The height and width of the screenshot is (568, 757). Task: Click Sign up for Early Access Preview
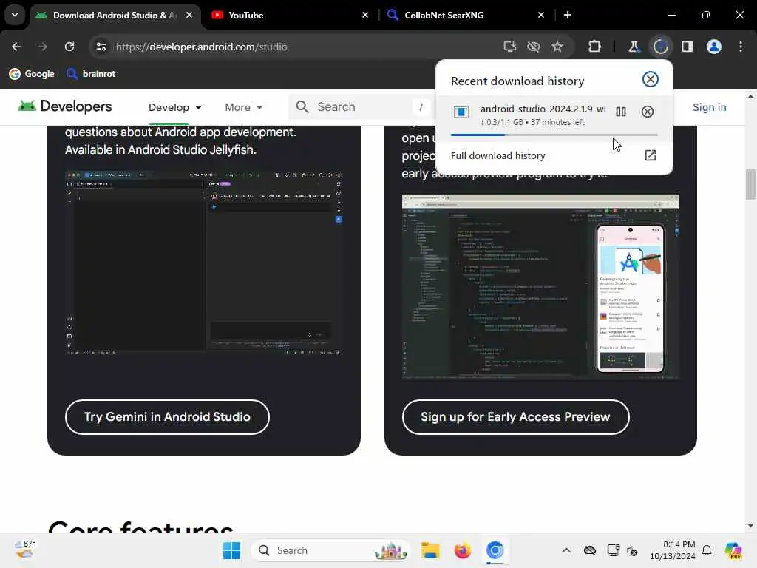(515, 417)
